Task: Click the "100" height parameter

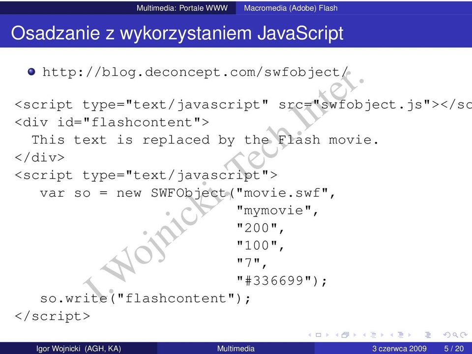Action: point(261,246)
